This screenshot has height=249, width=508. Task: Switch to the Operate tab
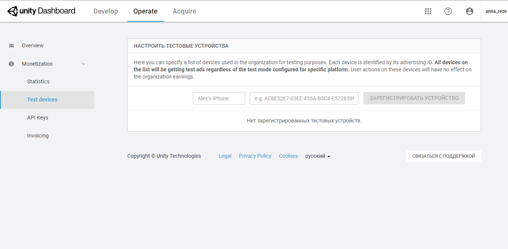145,11
